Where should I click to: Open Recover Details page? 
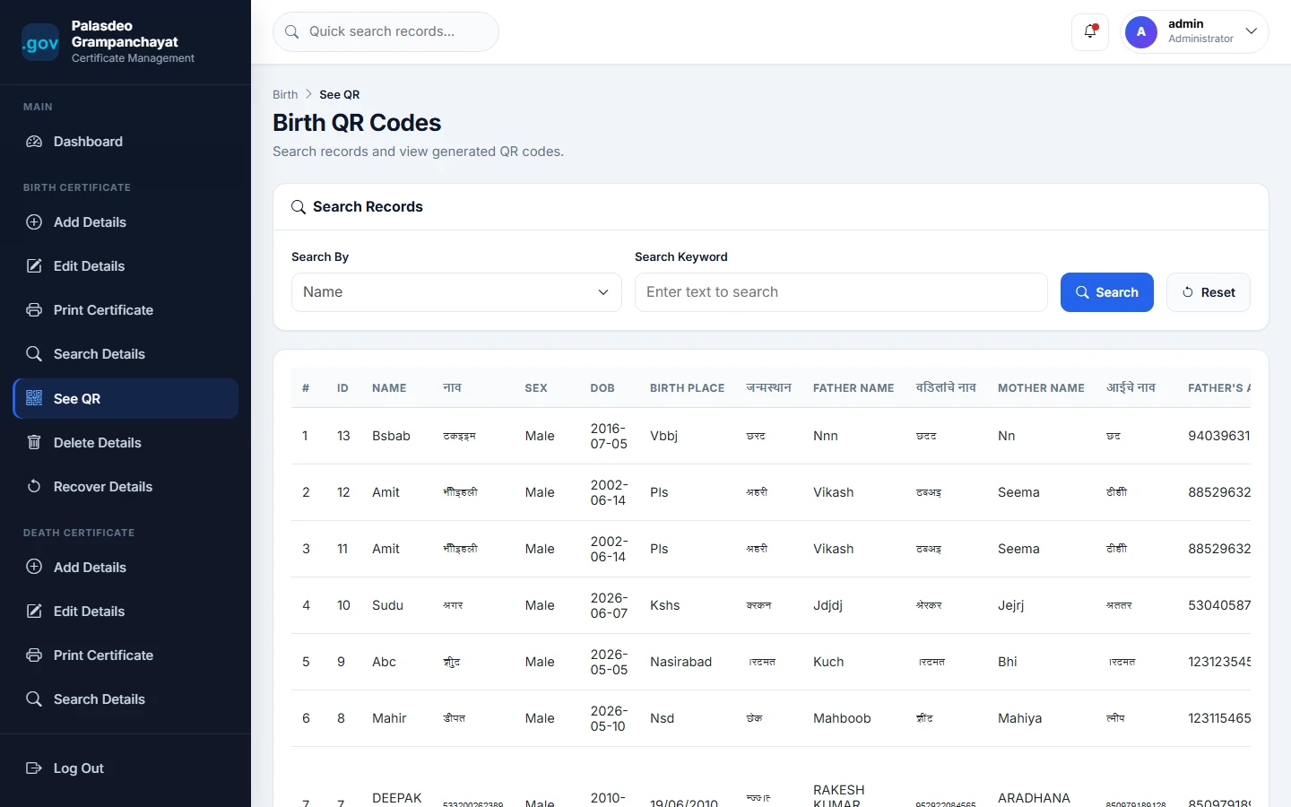pyautogui.click(x=126, y=487)
